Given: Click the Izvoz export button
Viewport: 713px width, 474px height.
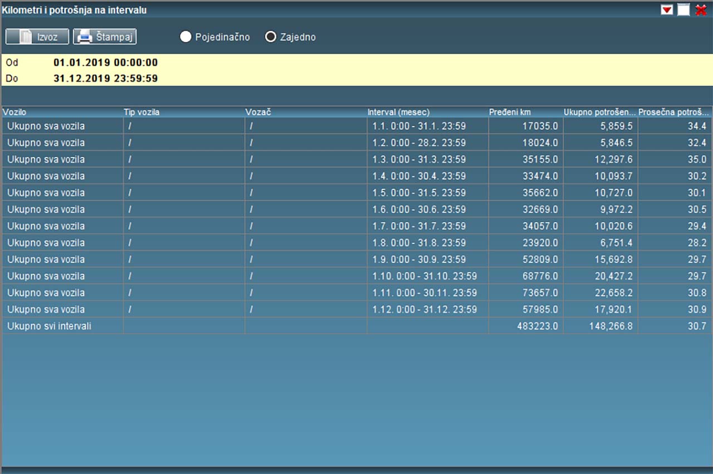Looking at the screenshot, I should (x=37, y=37).
